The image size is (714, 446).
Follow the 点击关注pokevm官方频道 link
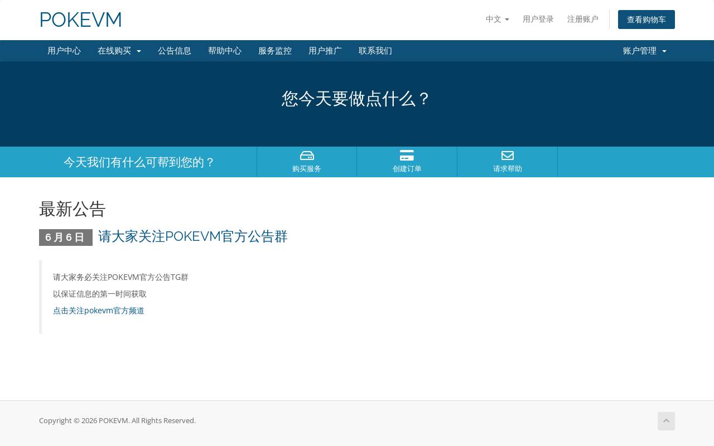coord(99,311)
